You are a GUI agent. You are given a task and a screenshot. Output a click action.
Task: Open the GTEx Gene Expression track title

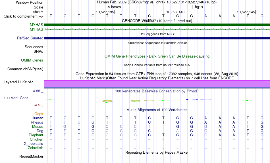click(157, 74)
